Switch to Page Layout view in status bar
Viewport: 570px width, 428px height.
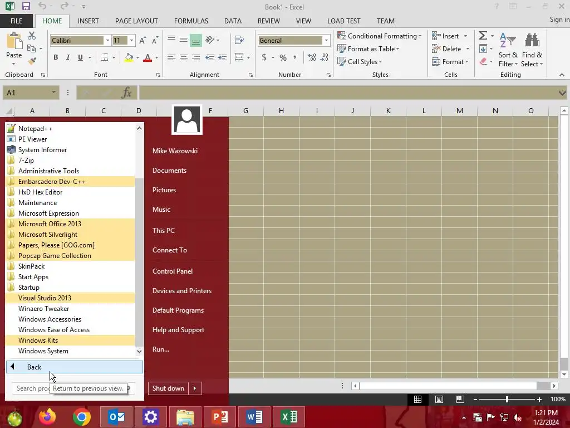439,399
